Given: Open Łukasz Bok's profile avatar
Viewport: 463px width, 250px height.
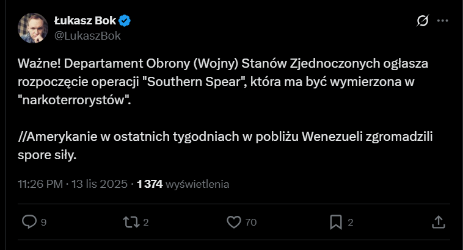Looking at the screenshot, I should point(33,28).
